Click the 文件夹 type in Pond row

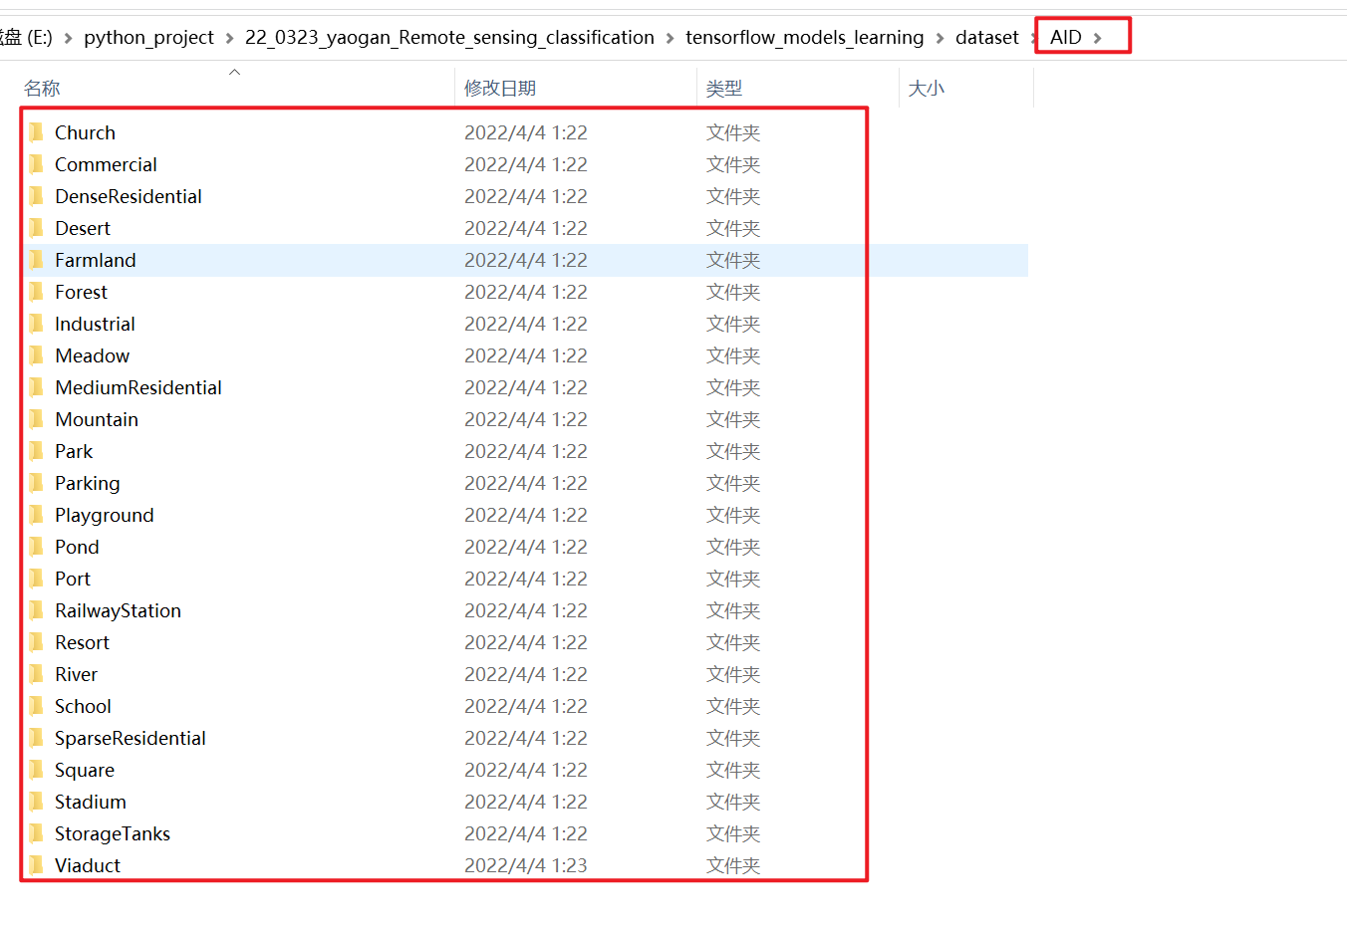733,547
